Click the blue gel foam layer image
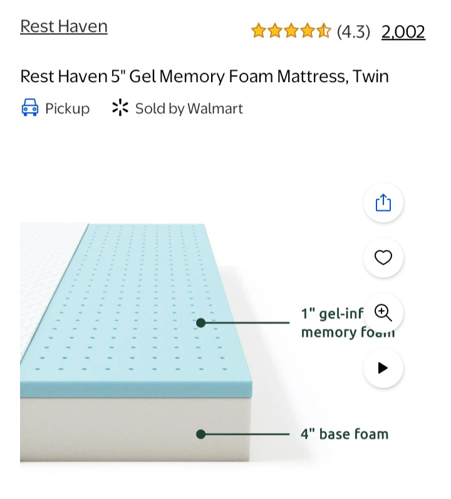 [138, 294]
